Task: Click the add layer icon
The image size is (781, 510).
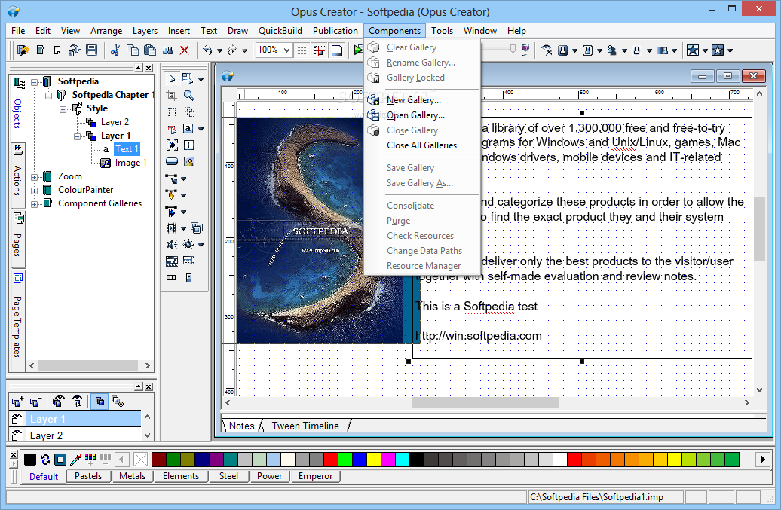Action: click(18, 402)
